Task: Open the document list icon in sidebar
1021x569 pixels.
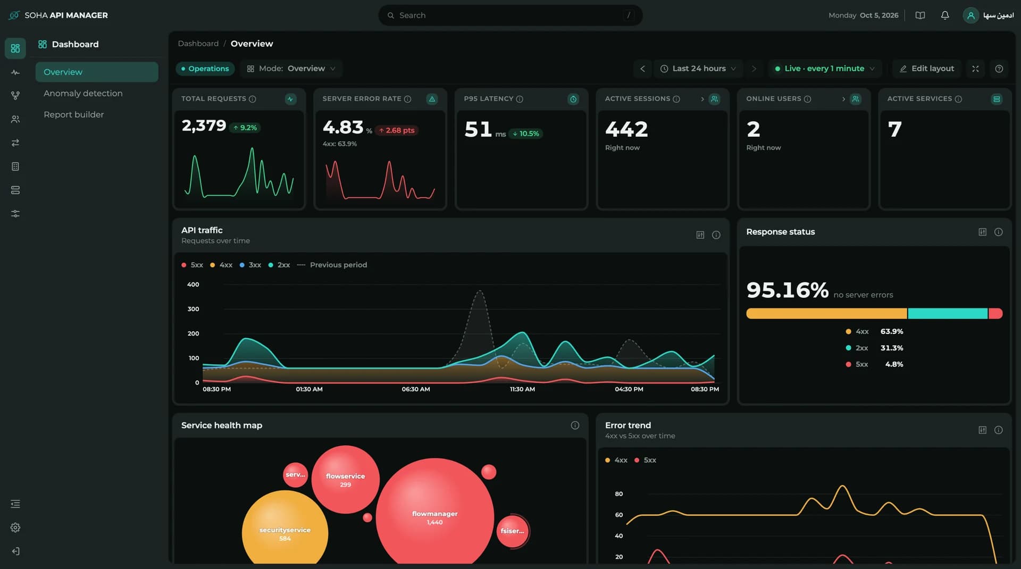Action: tap(15, 166)
